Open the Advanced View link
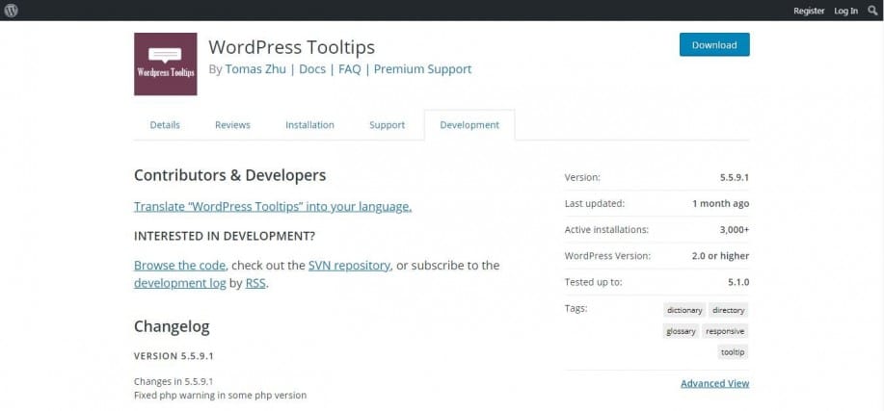This screenshot has width=884, height=411. coord(715,383)
